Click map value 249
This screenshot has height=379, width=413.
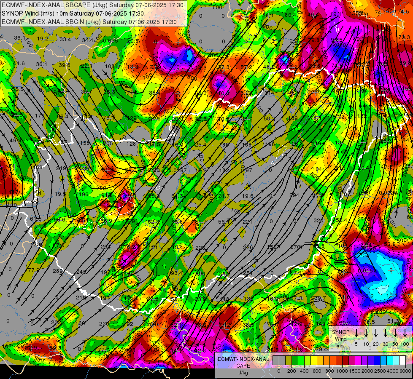81,272
